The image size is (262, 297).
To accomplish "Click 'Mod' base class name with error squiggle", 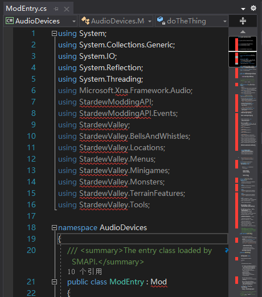I will point(159,282).
